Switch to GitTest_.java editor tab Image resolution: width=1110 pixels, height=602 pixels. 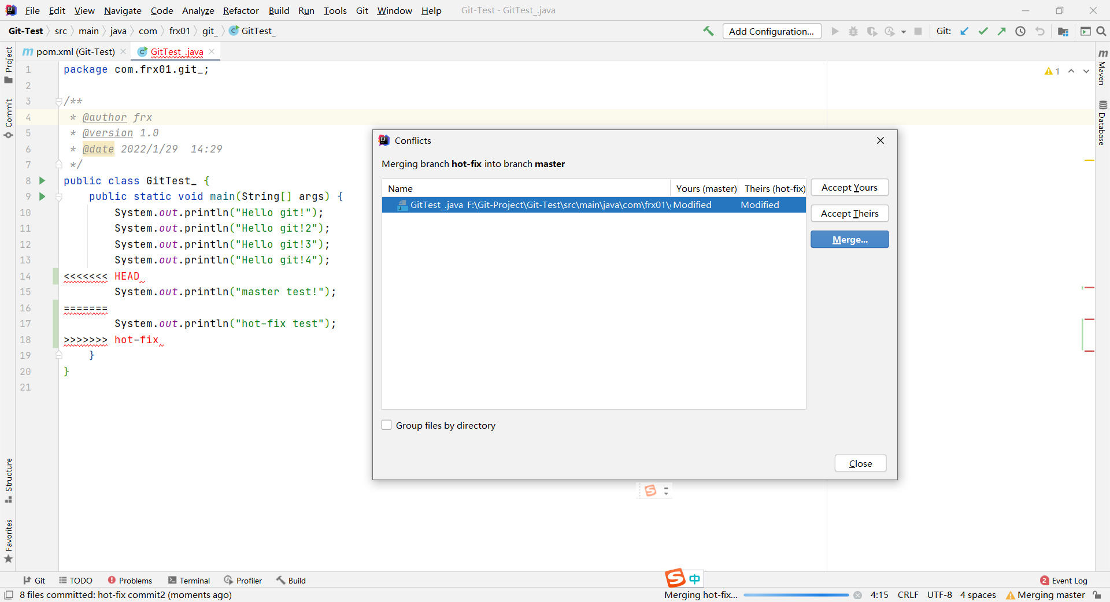point(177,51)
